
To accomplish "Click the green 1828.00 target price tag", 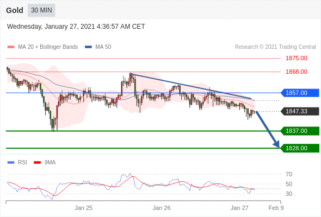I will (300, 148).
